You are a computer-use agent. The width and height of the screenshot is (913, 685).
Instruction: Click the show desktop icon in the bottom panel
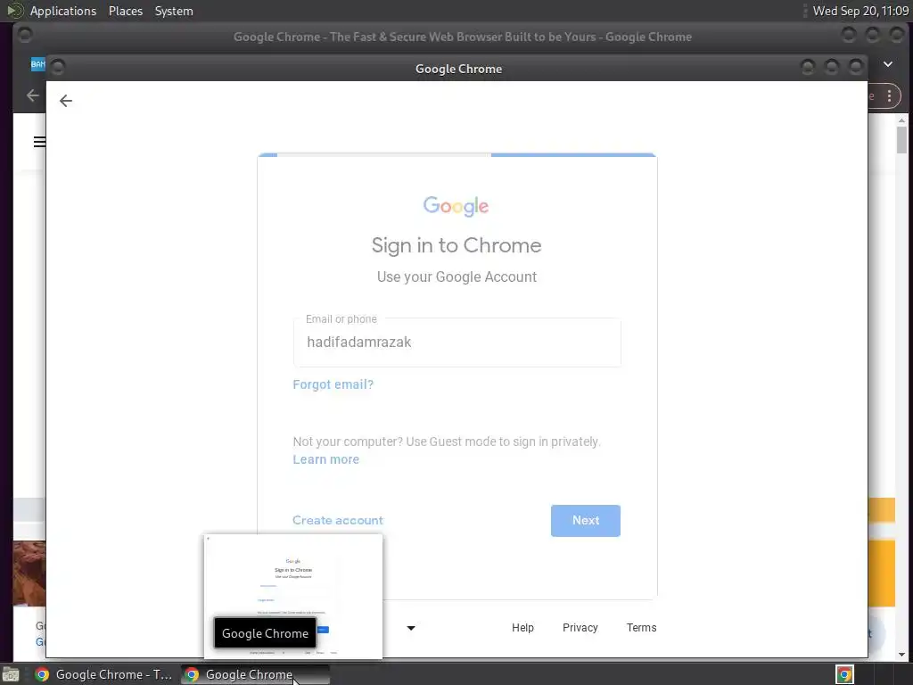[11, 674]
